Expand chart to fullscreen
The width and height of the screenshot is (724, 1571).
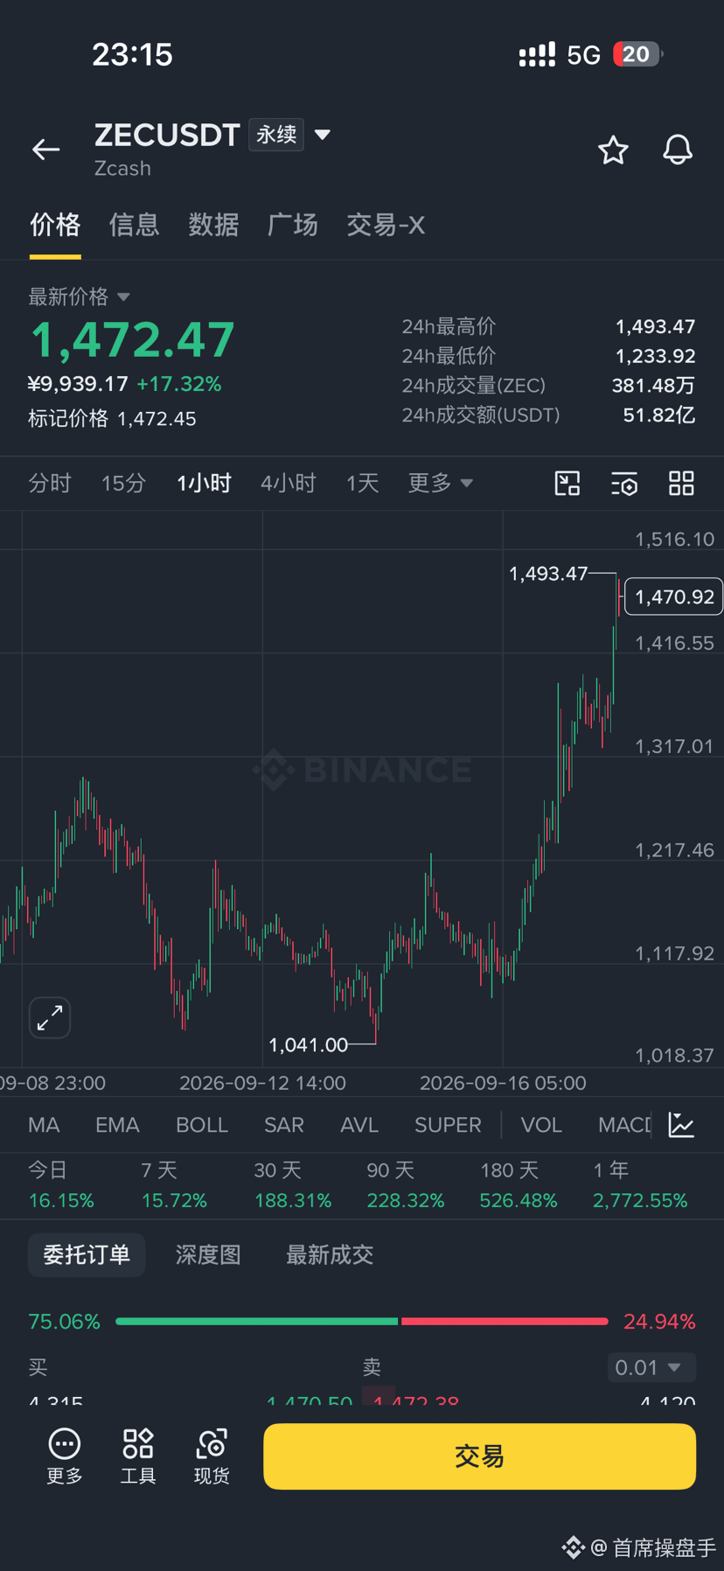coord(50,1017)
